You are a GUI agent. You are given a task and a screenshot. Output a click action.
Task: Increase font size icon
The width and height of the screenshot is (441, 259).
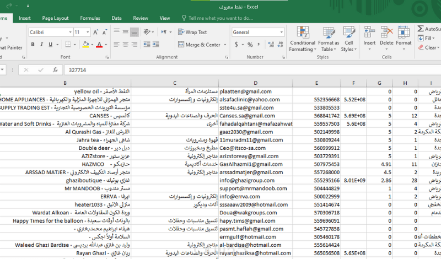(95, 32)
